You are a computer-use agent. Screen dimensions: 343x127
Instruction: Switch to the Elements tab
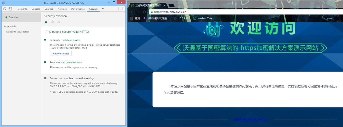tap(22, 9)
